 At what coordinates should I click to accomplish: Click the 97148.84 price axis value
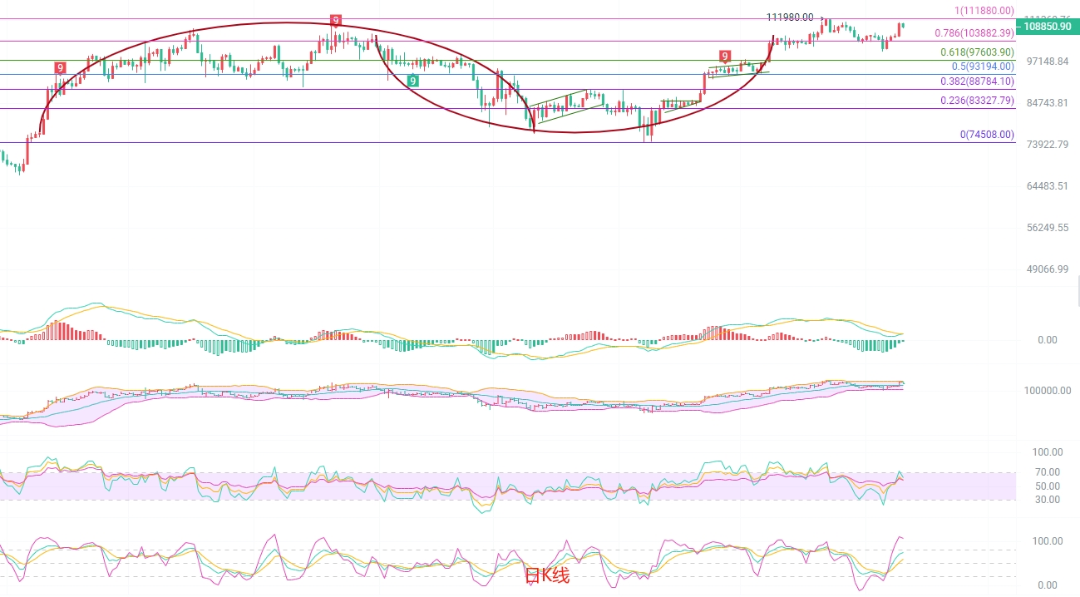(1046, 62)
